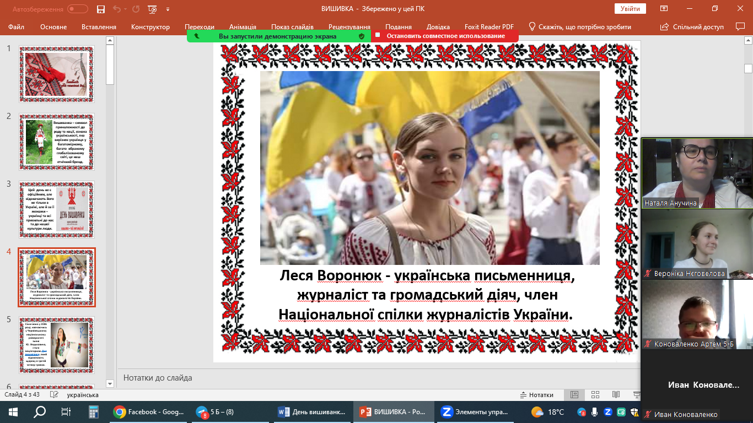
Task: Open the Показ слайдів tab
Action: tap(292, 26)
